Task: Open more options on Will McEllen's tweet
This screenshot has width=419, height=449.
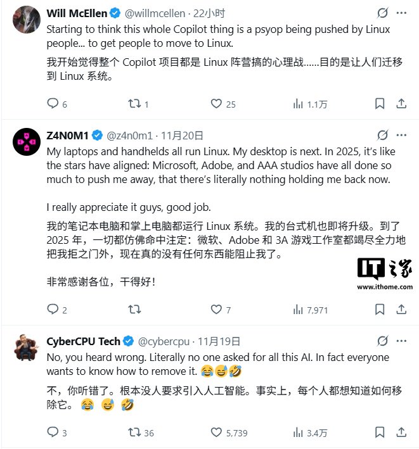Action: coord(401,13)
